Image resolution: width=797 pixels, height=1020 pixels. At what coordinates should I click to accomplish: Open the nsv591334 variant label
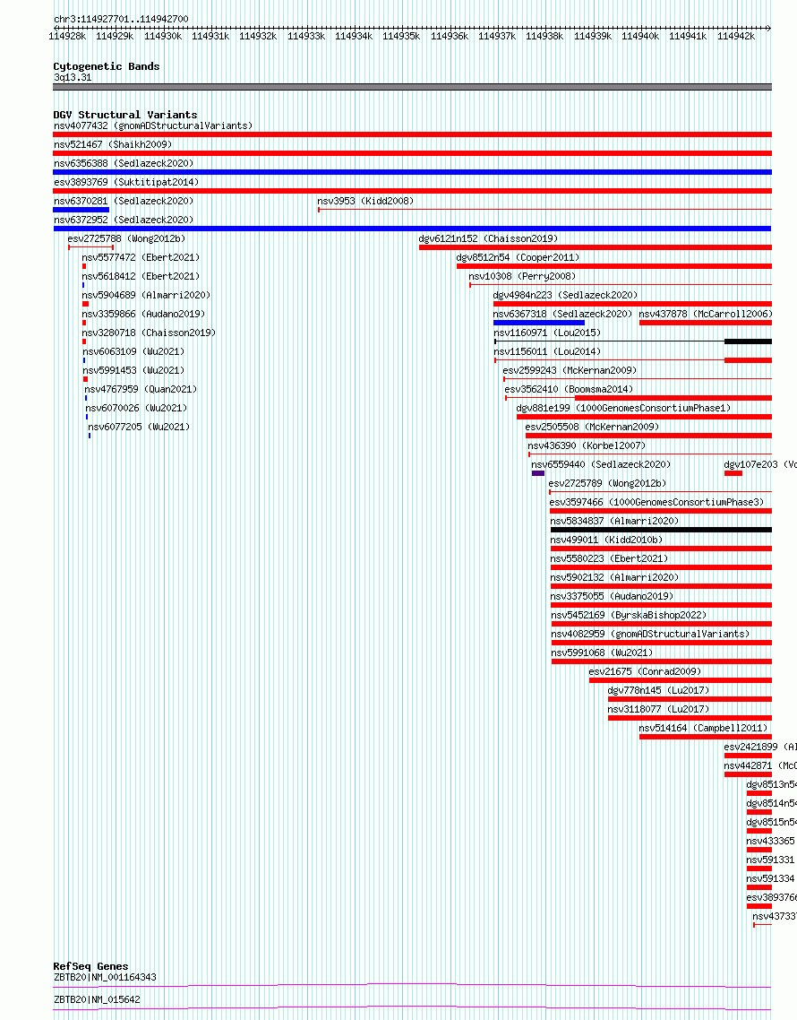click(x=770, y=880)
